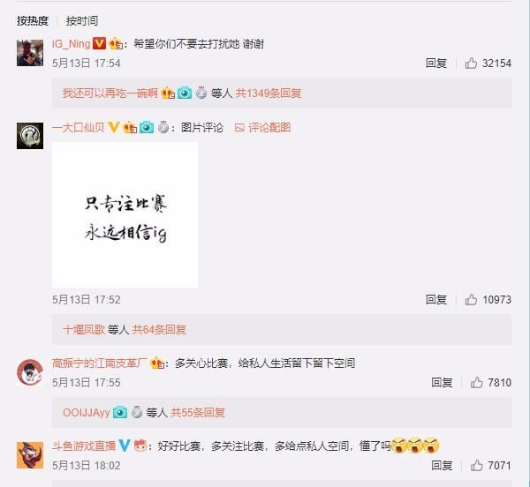The image size is (530, 487).
Task: Open iG_Ning's profile avatar
Action: [30, 53]
